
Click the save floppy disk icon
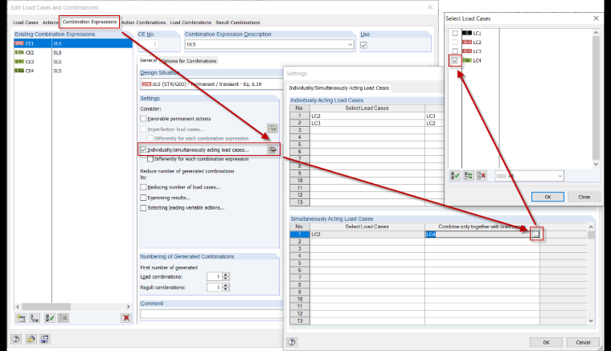coord(45,339)
